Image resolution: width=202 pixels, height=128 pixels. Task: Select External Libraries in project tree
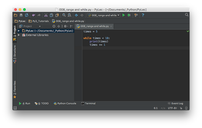click(x=35, y=35)
